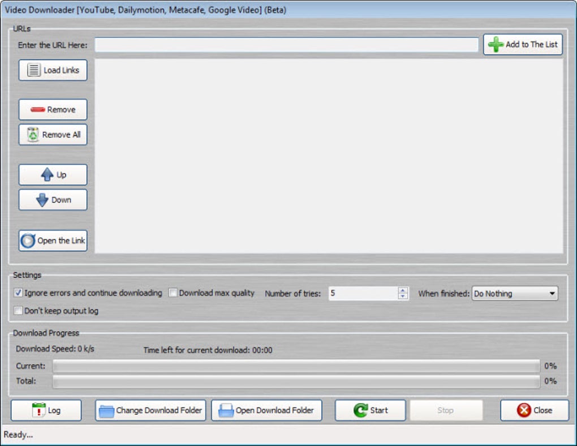This screenshot has width=577, height=446.
Task: Click the Current download progress bar
Action: click(x=294, y=366)
